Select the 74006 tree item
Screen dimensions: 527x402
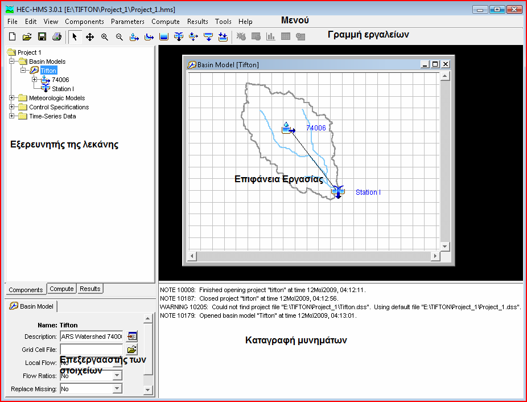[60, 80]
